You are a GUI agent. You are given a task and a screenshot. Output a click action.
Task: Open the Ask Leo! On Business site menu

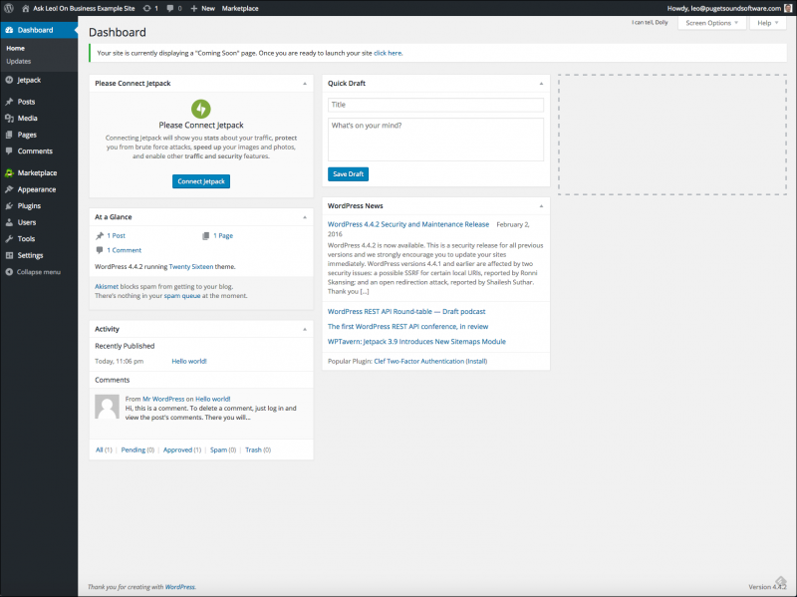pos(79,8)
